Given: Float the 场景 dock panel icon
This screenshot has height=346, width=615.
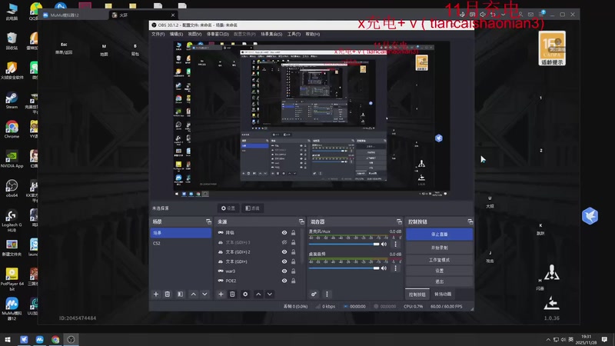Looking at the screenshot, I should (208, 221).
